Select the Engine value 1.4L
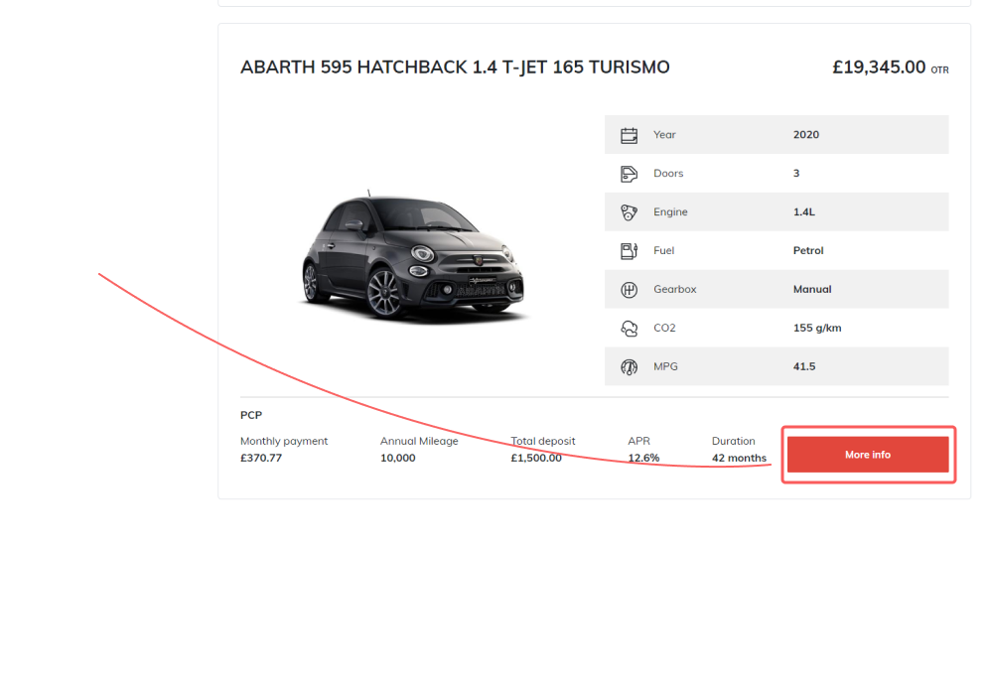 point(804,212)
